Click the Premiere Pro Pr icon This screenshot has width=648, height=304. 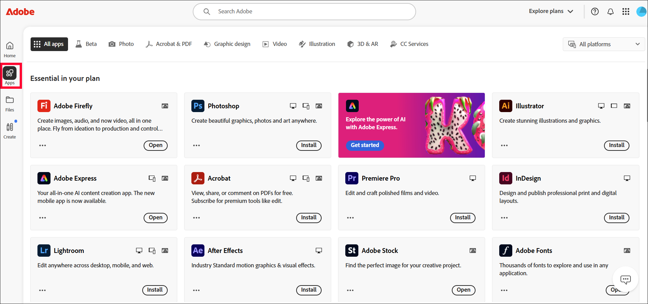click(x=352, y=178)
